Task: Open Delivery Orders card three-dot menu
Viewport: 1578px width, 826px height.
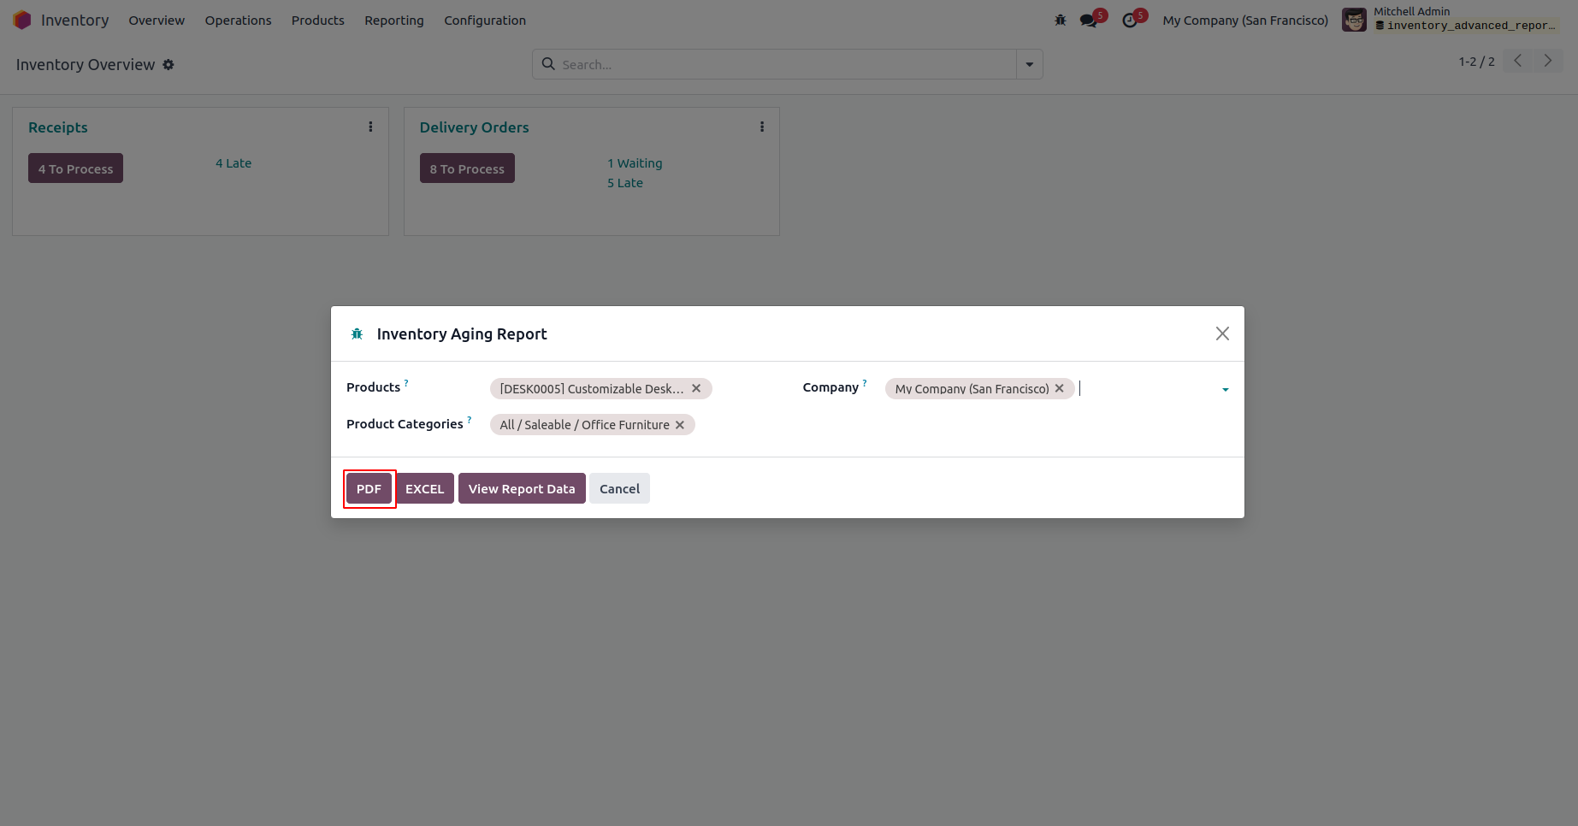Action: point(762,127)
